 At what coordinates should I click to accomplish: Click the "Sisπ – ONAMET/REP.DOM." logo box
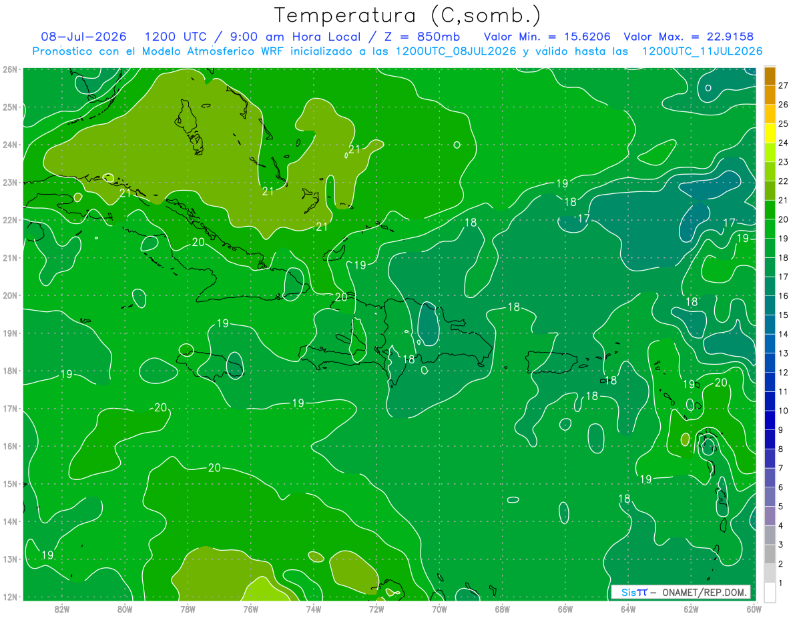click(x=681, y=592)
